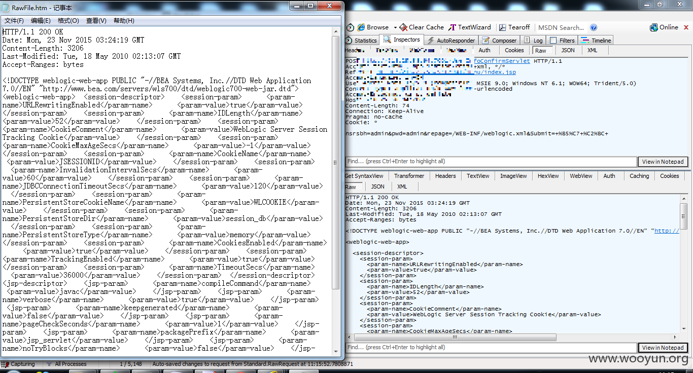
Task: Open the TextWizard tool
Action: (x=470, y=27)
